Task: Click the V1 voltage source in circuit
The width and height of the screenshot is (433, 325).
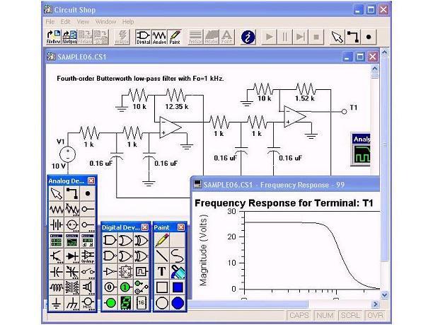Action: (x=68, y=154)
